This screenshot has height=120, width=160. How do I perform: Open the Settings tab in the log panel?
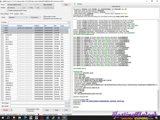point(79,4)
